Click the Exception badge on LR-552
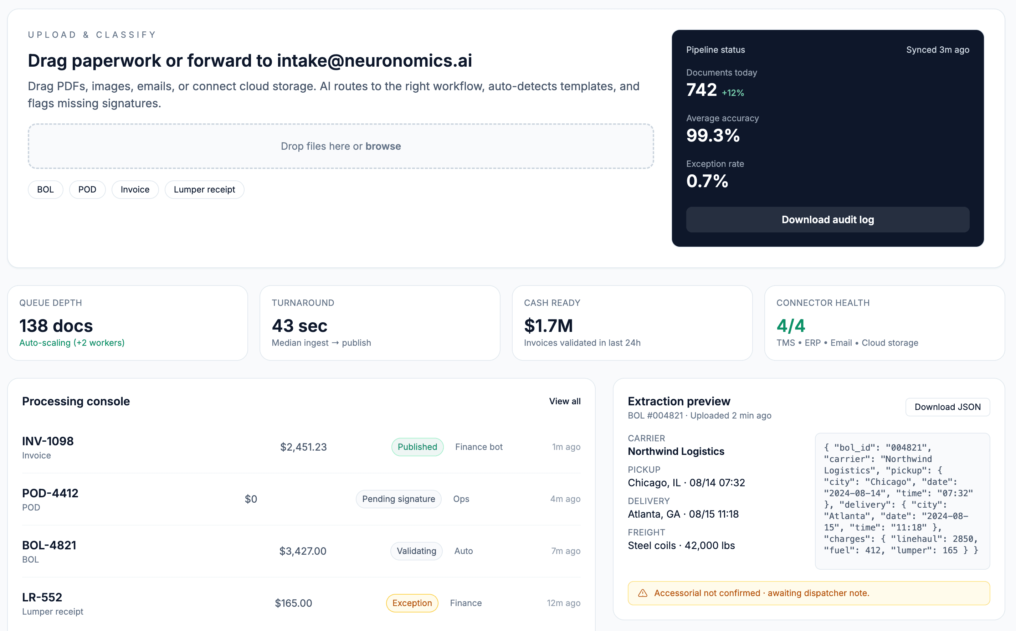 (412, 602)
